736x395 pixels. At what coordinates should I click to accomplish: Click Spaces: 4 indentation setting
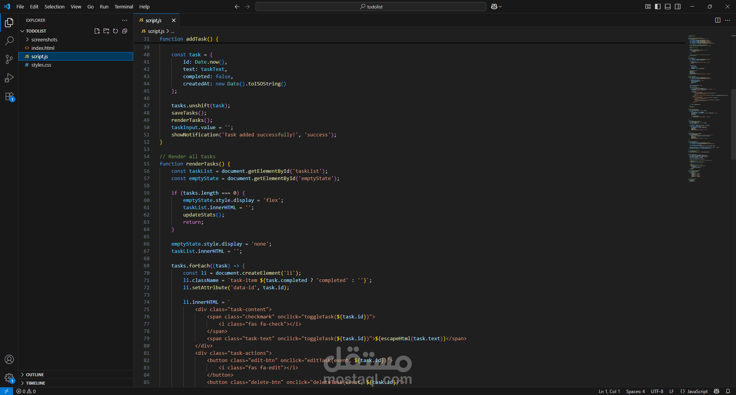[635, 391]
